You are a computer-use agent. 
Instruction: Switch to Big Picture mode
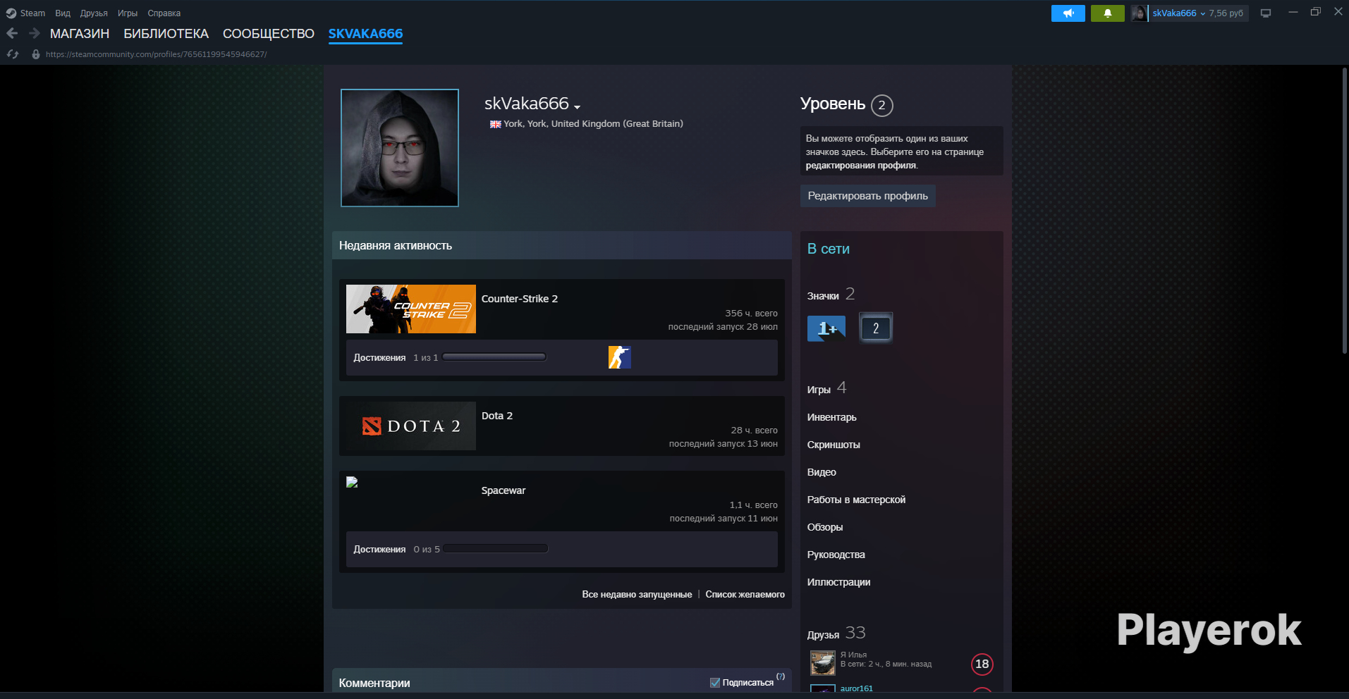[1266, 13]
